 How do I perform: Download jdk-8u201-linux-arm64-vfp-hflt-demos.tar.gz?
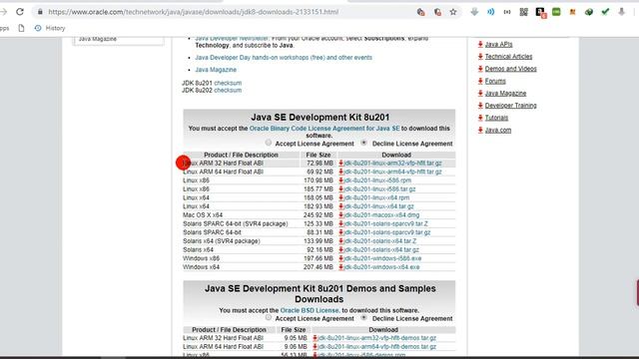(x=377, y=347)
